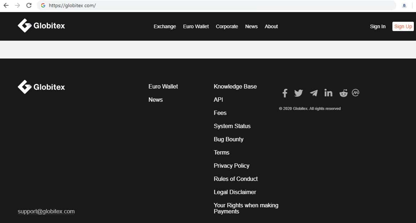Open the Terms link
The height and width of the screenshot is (223, 416).
[x=221, y=153]
